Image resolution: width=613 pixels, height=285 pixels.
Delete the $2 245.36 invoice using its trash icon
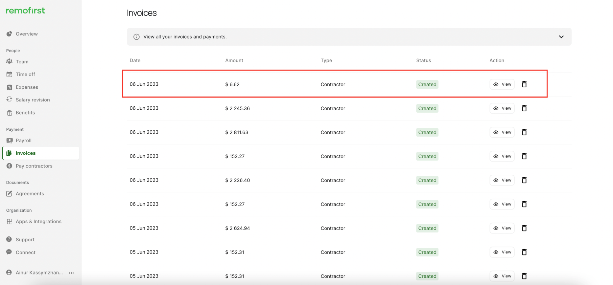point(524,108)
